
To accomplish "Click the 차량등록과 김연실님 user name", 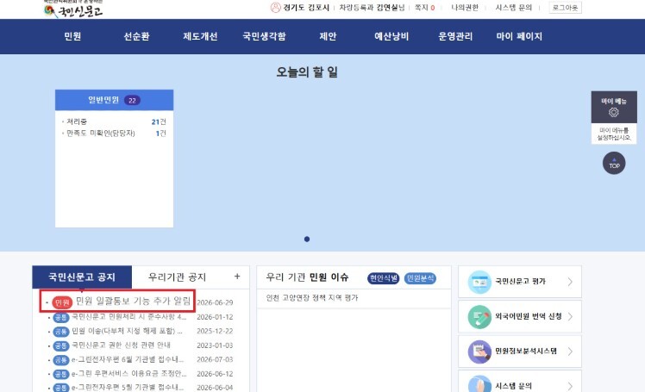I will click(x=372, y=8).
